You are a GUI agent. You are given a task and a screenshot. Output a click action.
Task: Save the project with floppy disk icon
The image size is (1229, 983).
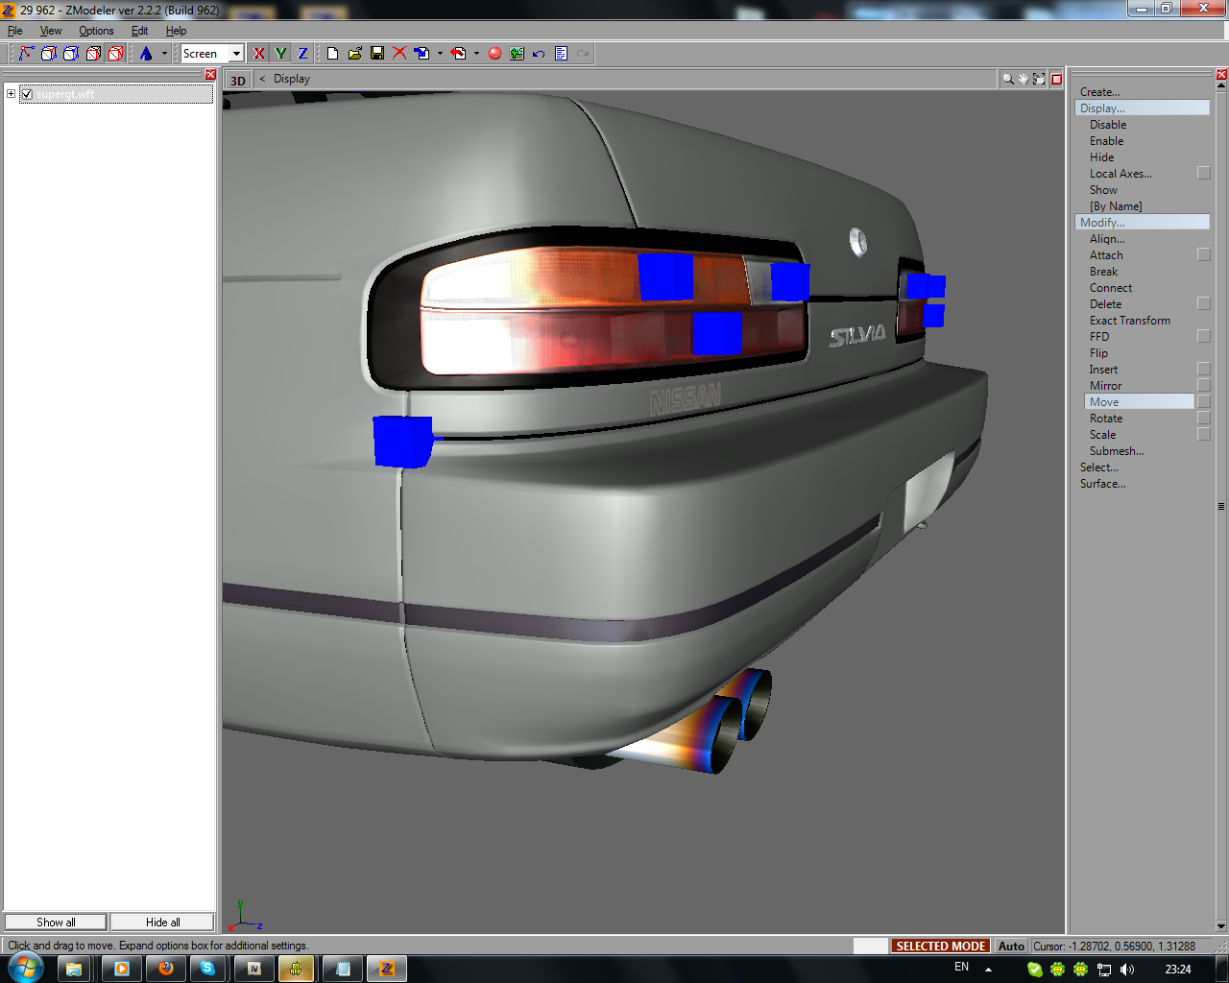click(377, 54)
